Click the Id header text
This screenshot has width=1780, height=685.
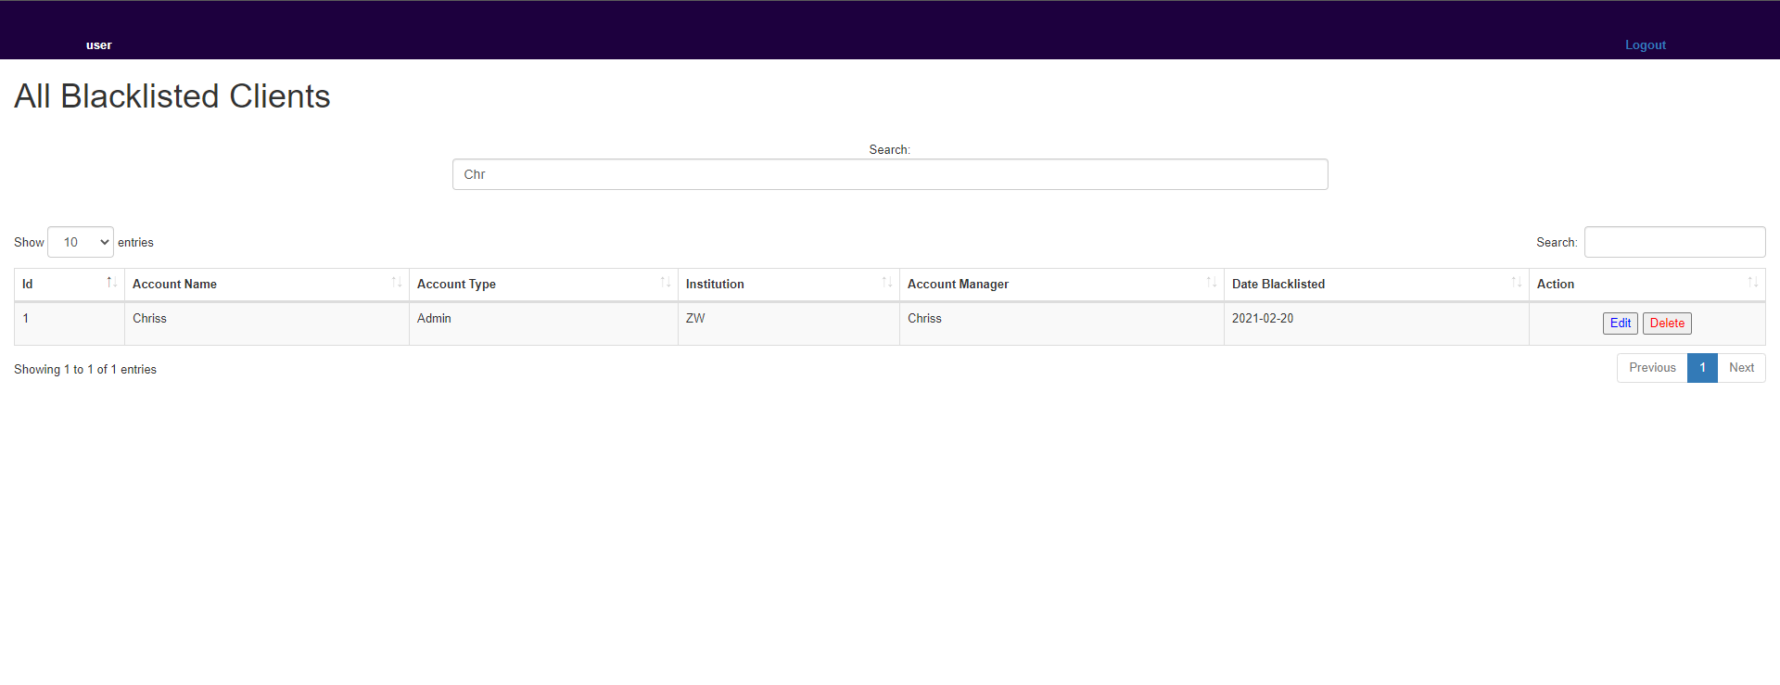[28, 285]
